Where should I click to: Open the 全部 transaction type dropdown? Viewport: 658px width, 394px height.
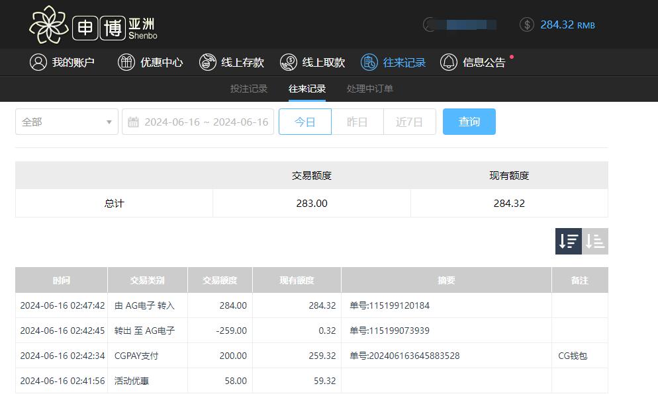pos(66,122)
